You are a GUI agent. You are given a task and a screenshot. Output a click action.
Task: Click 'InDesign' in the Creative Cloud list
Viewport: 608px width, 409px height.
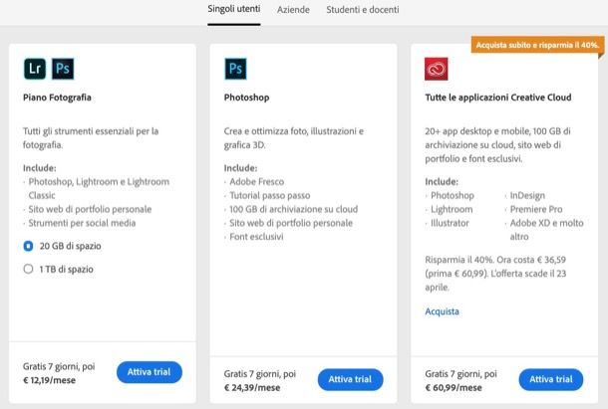(527, 196)
